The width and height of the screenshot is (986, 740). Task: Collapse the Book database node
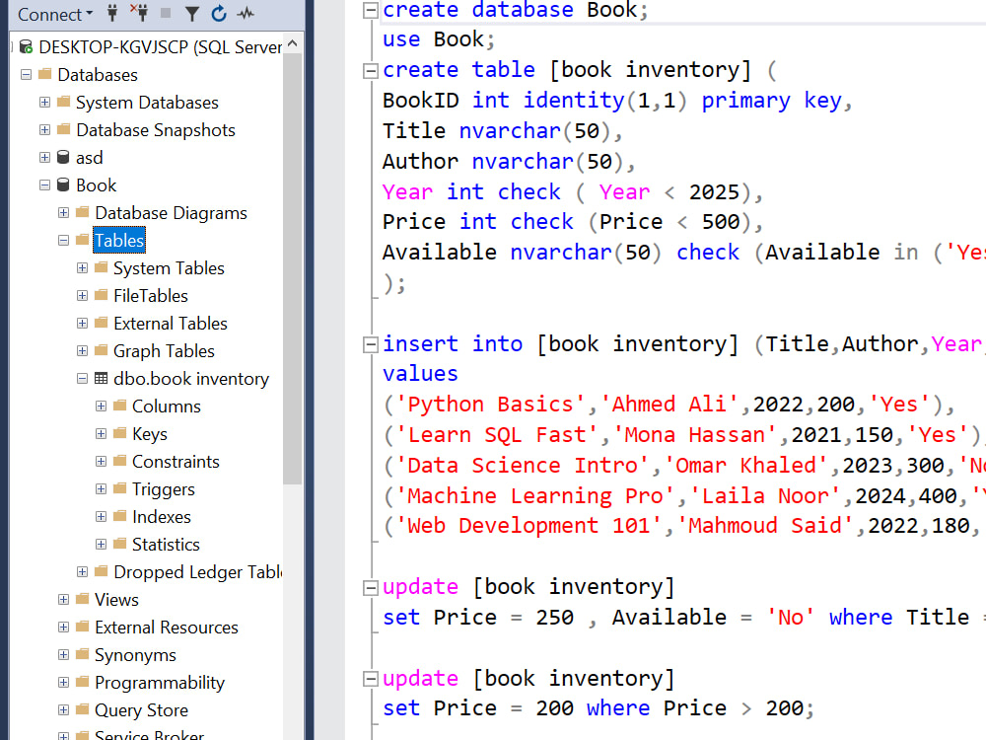click(x=44, y=185)
